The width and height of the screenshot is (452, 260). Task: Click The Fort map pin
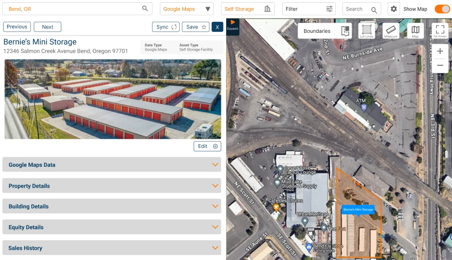tap(324, 228)
